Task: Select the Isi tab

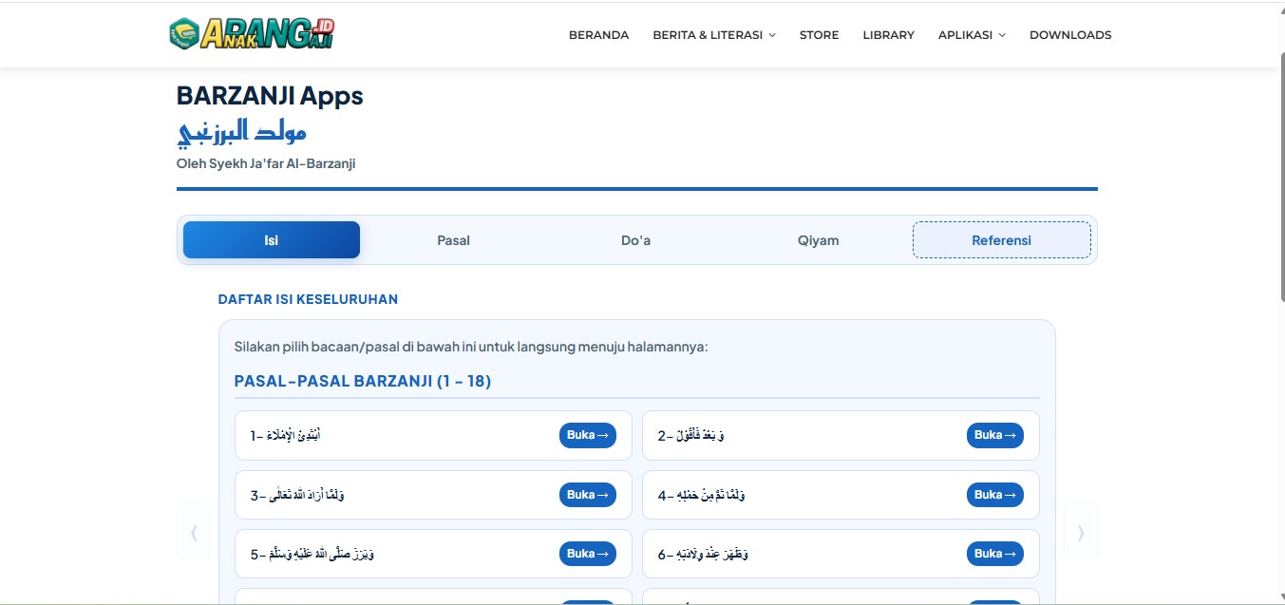Action: click(x=272, y=240)
